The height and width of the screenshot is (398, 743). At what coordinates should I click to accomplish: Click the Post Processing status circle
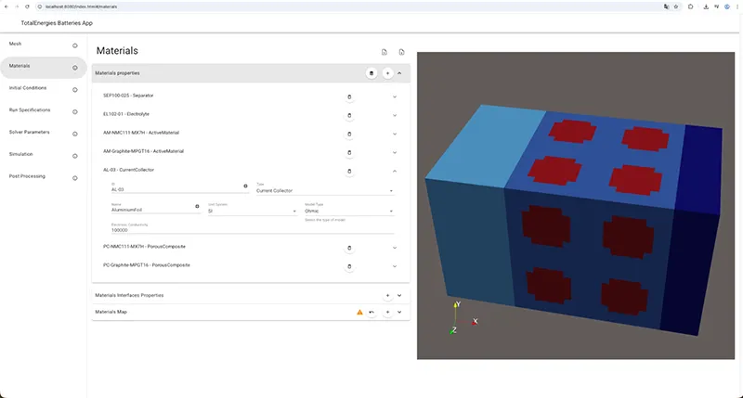tap(75, 178)
